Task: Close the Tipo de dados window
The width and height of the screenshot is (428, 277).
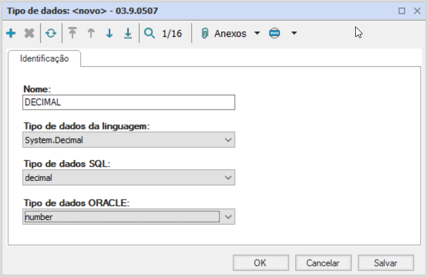Action: pyautogui.click(x=417, y=11)
